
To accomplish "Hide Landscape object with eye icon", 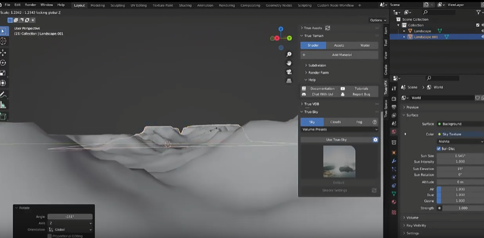I will (x=482, y=31).
